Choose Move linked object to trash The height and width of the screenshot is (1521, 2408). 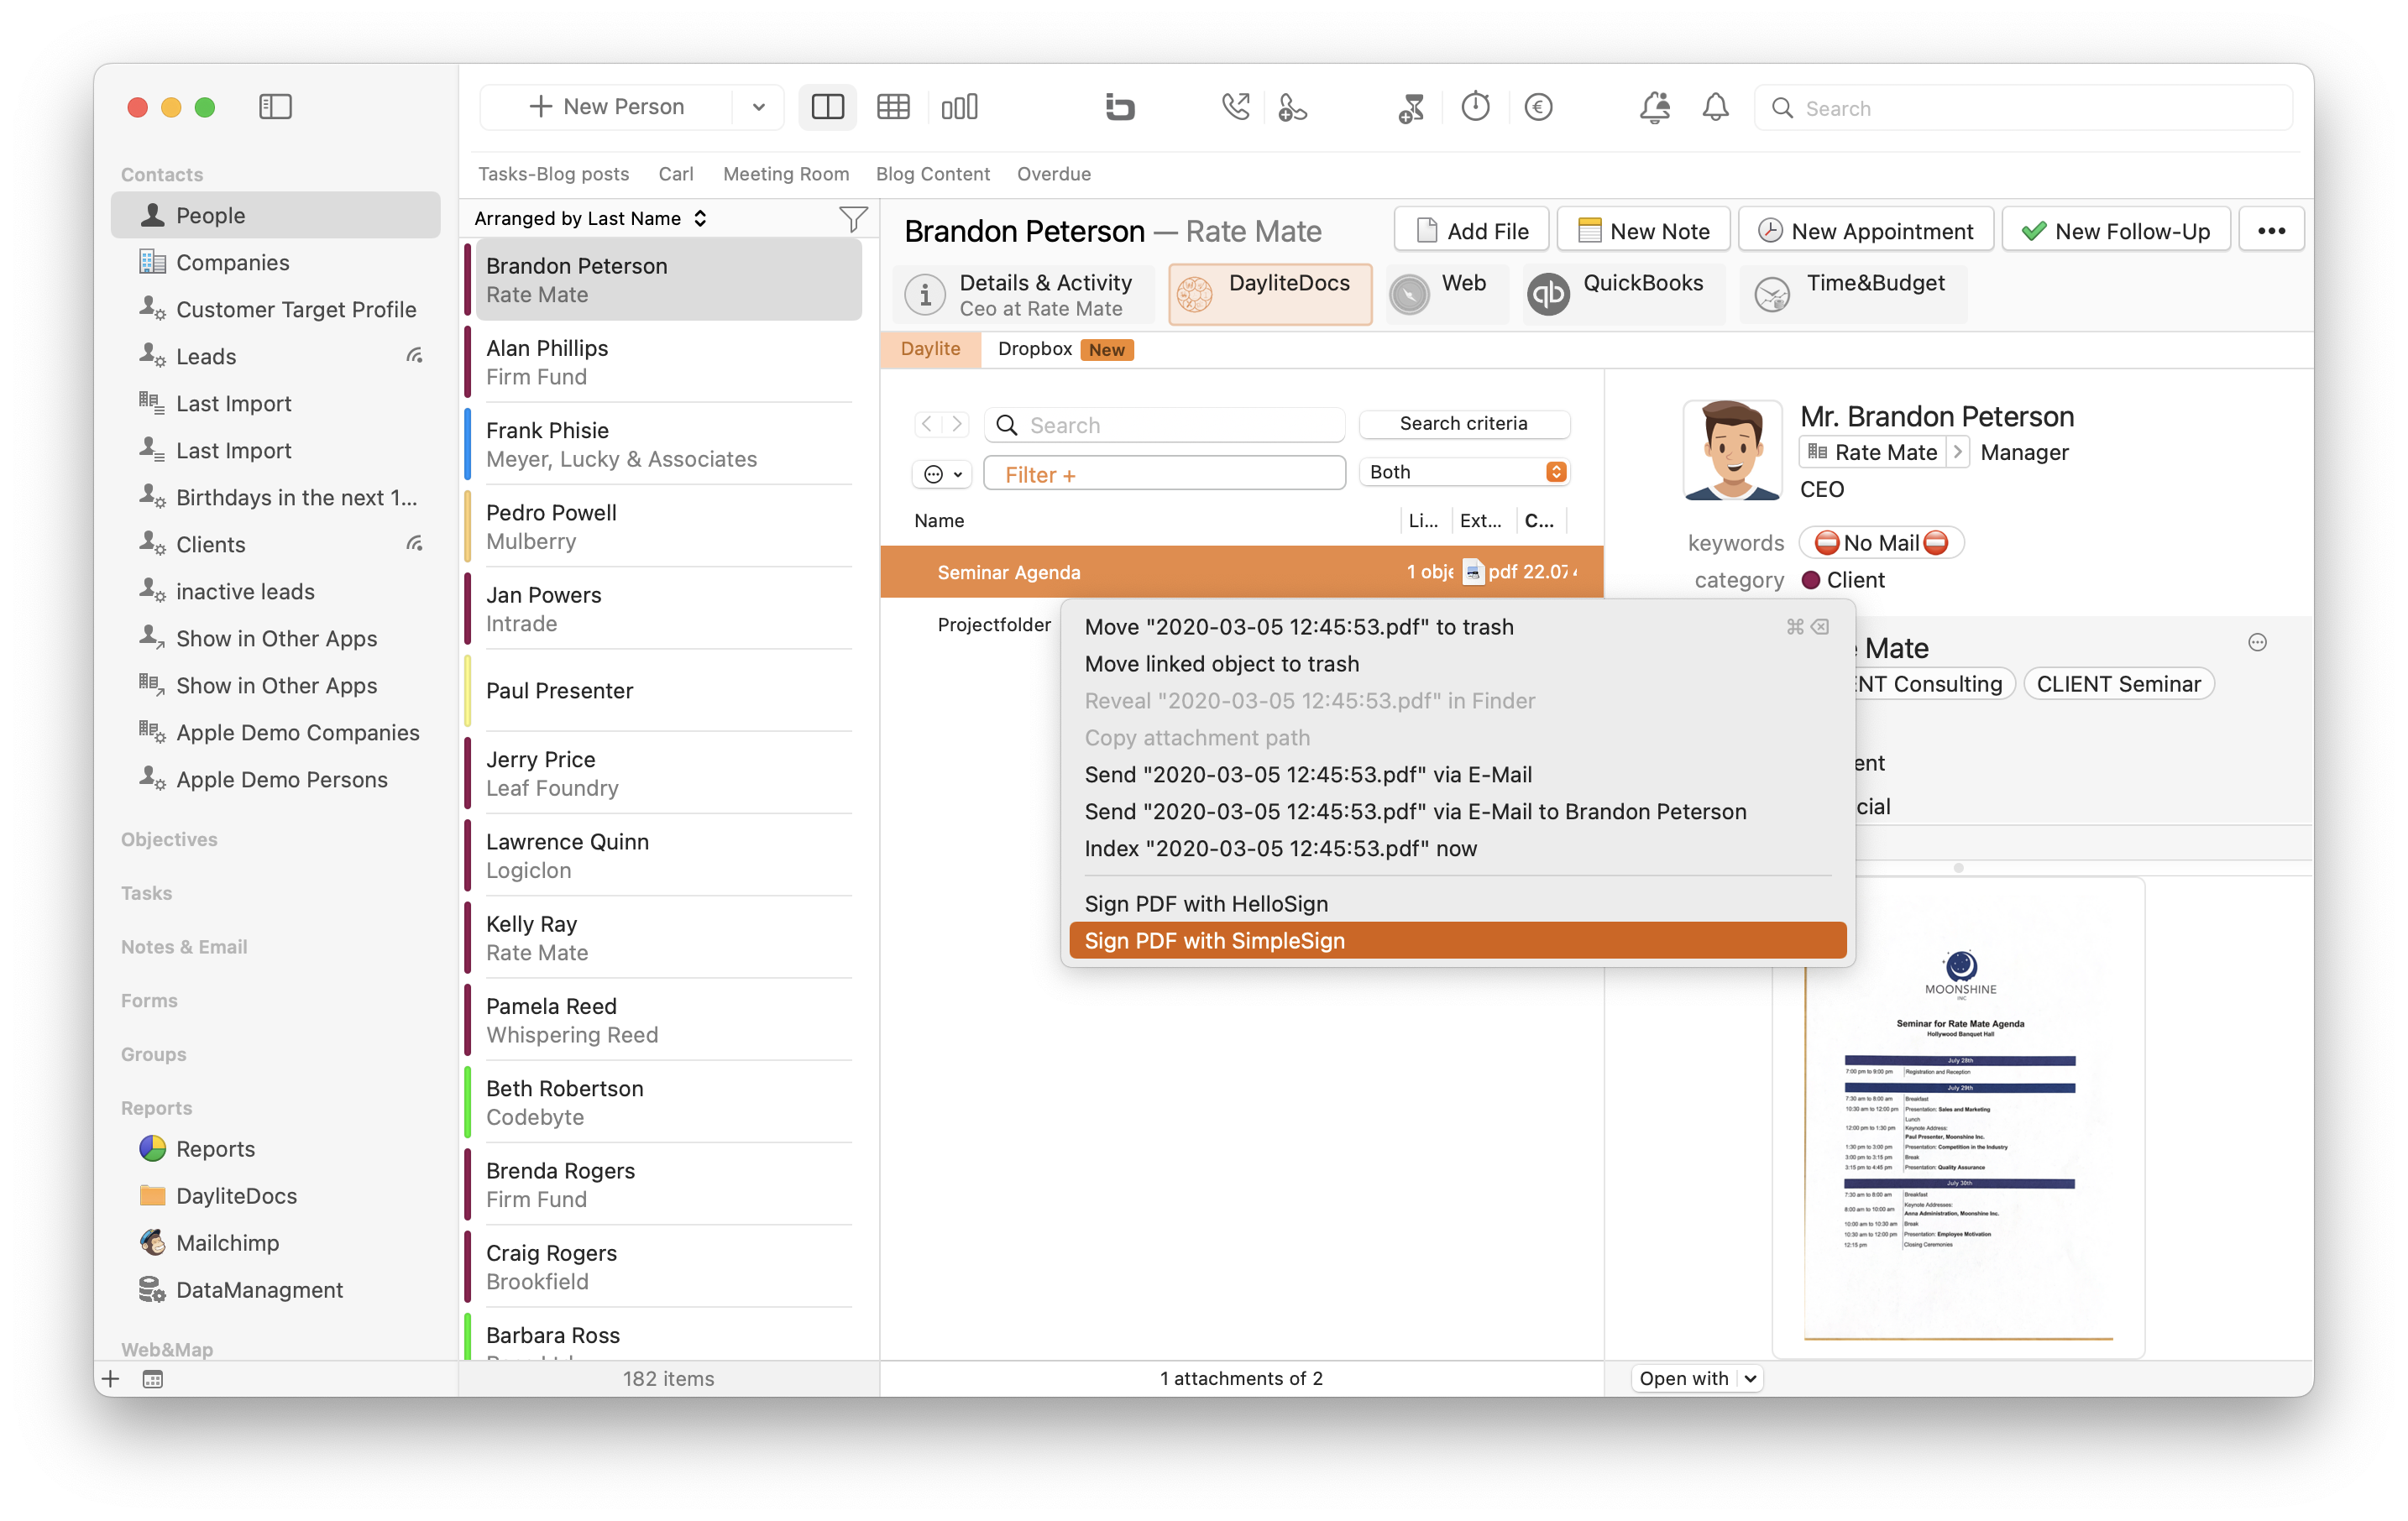coord(1457,664)
